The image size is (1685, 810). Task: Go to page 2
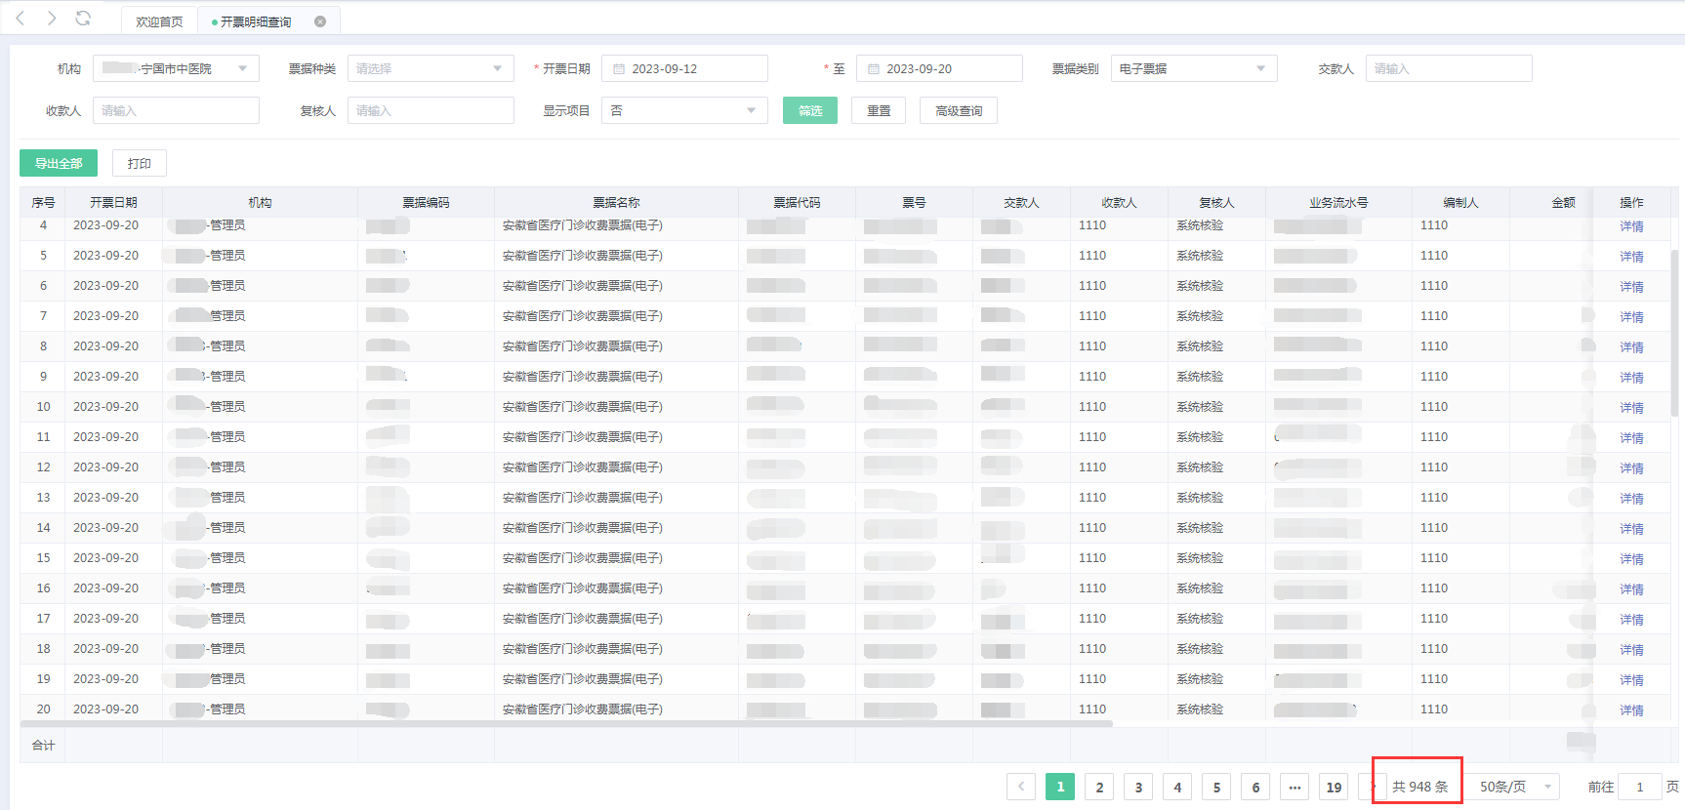click(1099, 787)
